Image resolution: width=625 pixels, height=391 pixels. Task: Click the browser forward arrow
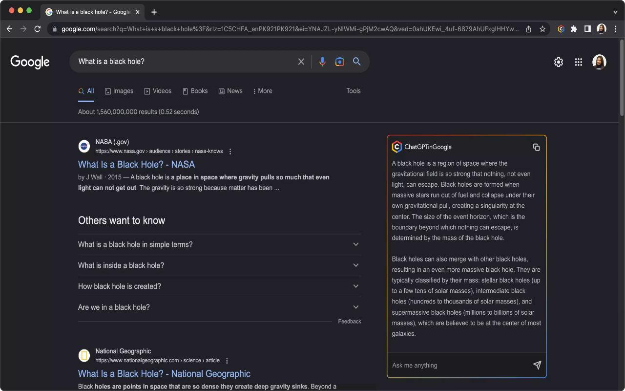pos(23,29)
